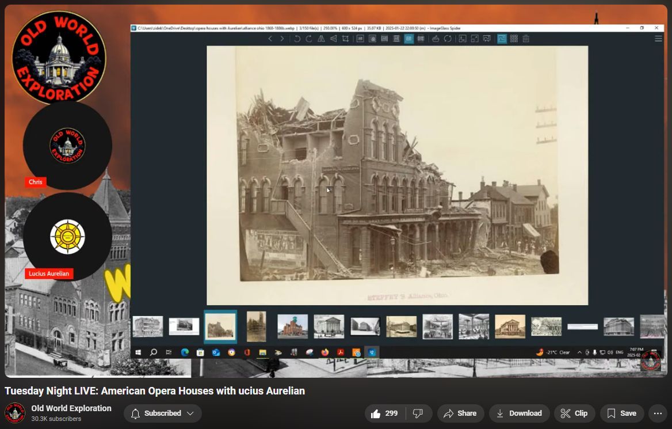Click the delete trash icon in ImageGlass toolbar
The height and width of the screenshot is (429, 672).
coord(526,39)
